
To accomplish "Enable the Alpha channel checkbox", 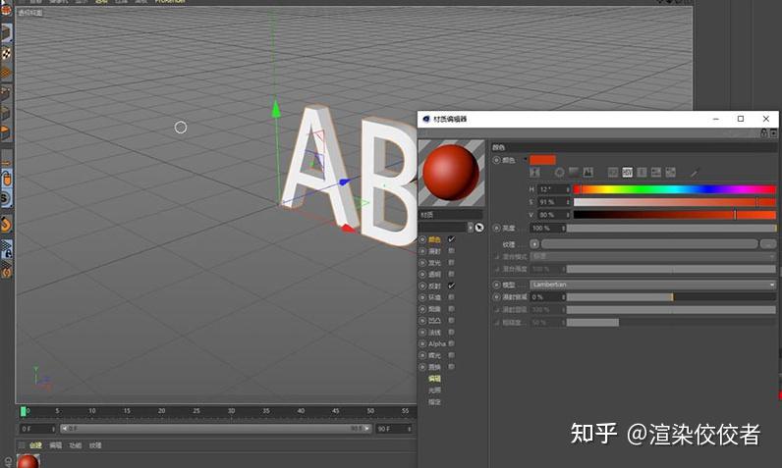I will pos(451,343).
